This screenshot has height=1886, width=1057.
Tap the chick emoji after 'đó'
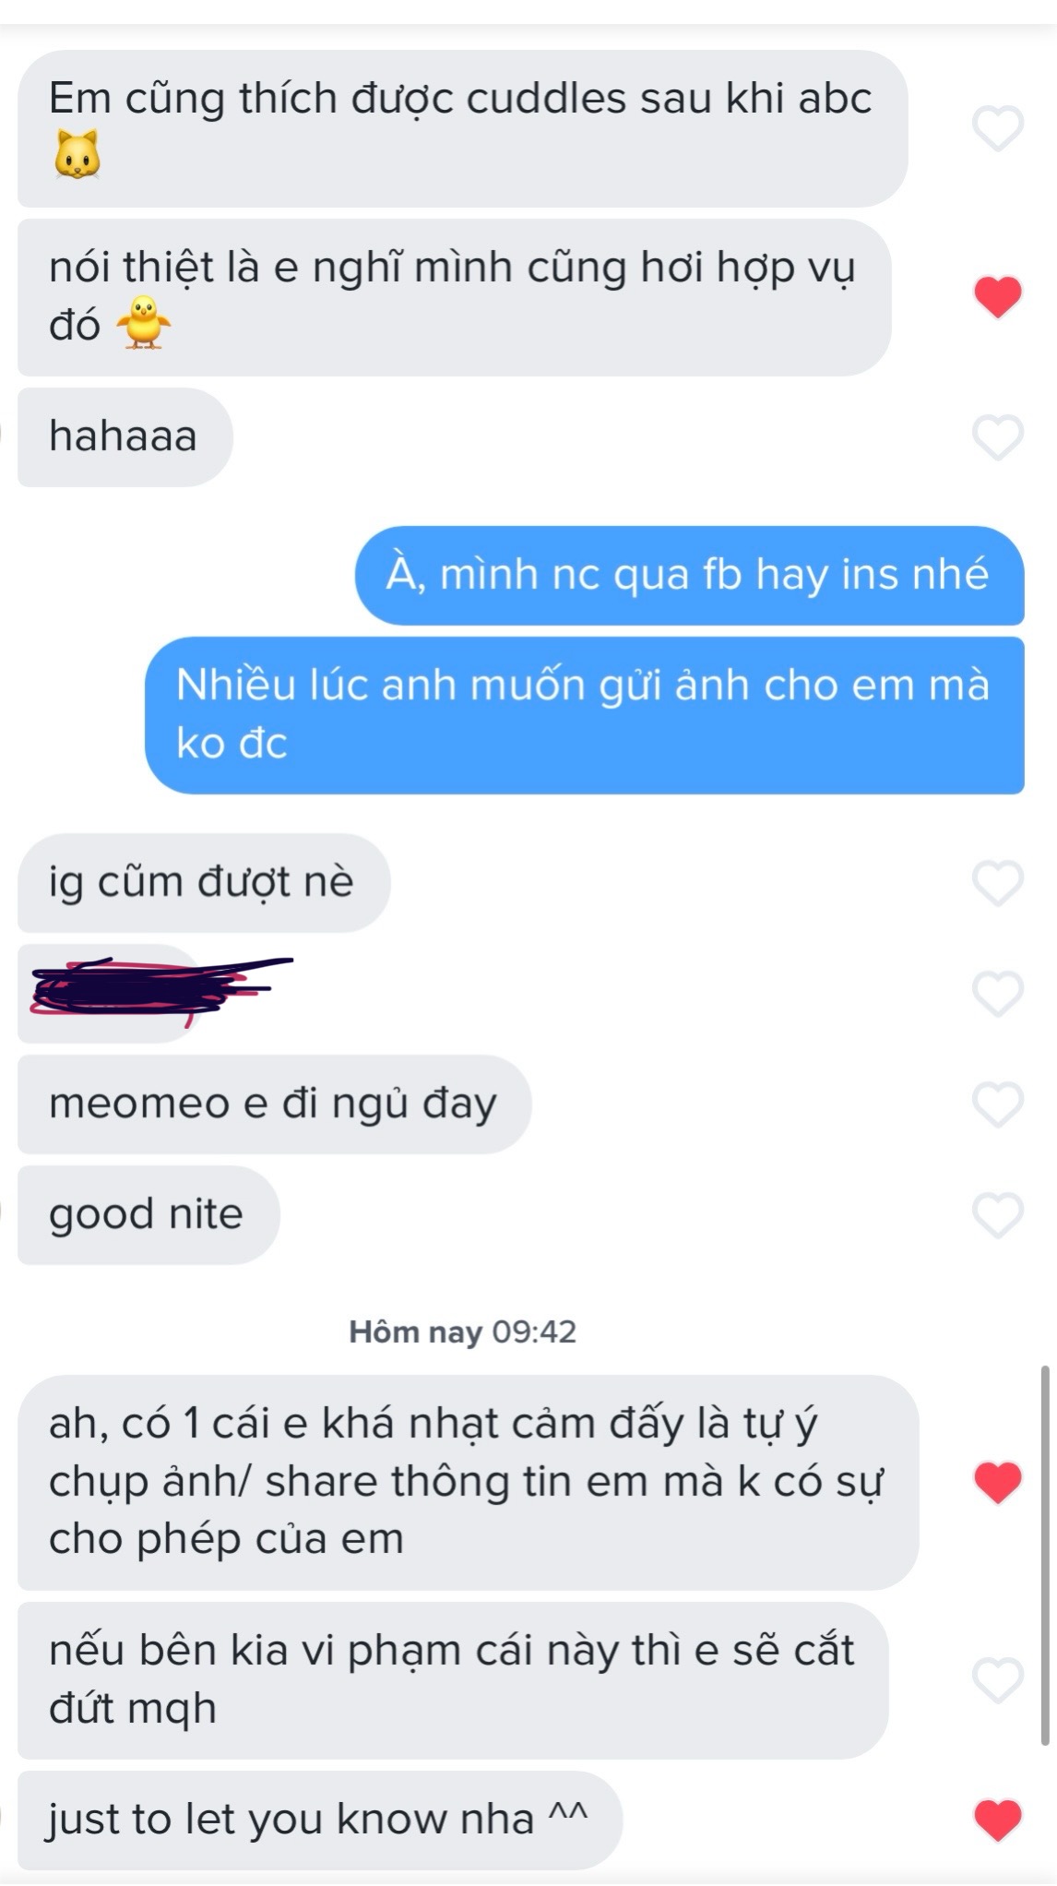point(143,322)
